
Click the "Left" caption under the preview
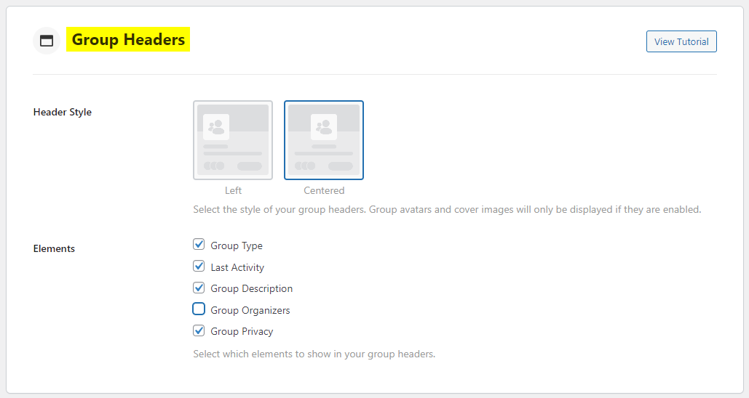233,190
